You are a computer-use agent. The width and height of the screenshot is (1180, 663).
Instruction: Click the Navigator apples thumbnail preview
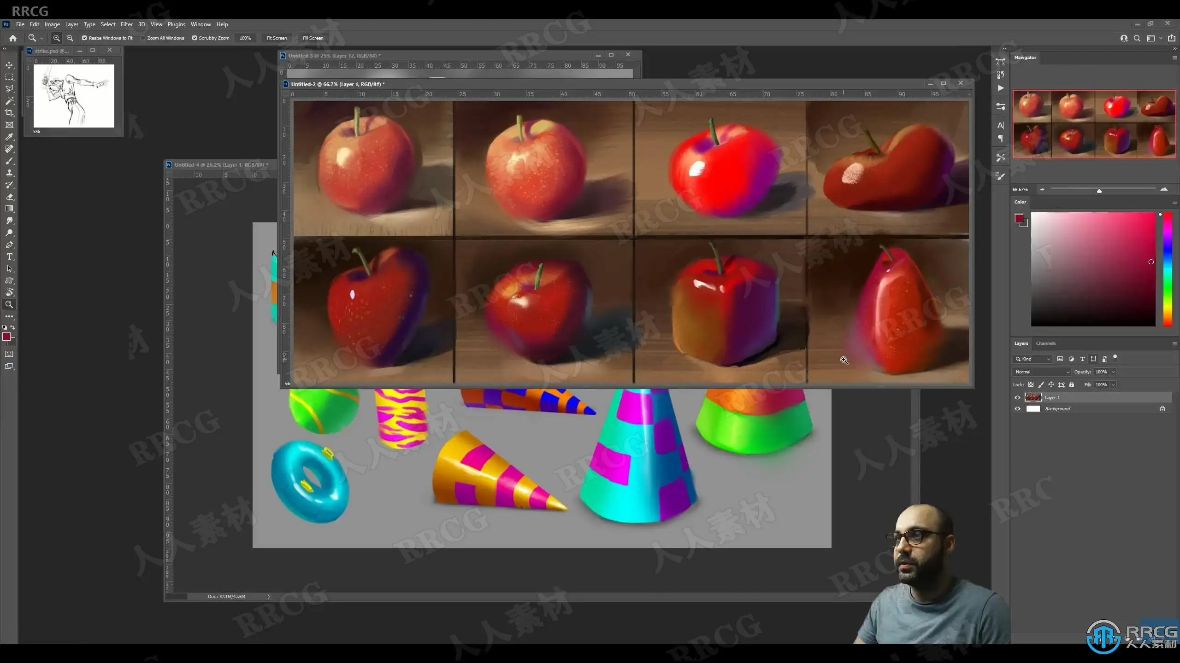(1094, 124)
